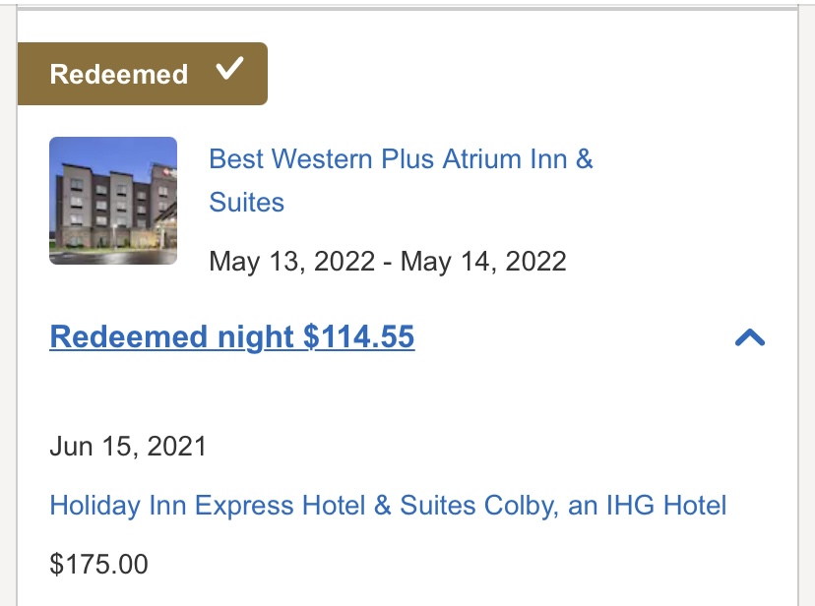Screen dimensions: 815x606
Task: Collapse the section using the up chevron
Action: (750, 338)
